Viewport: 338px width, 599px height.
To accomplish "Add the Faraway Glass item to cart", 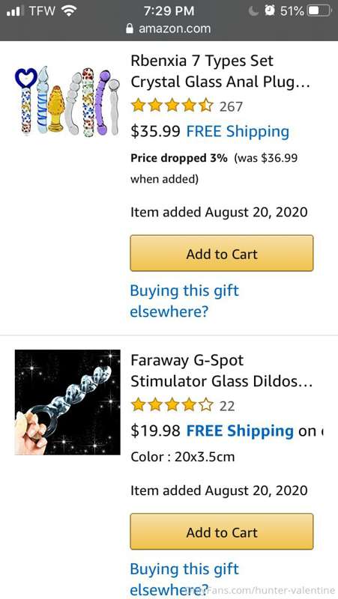I will point(222,532).
